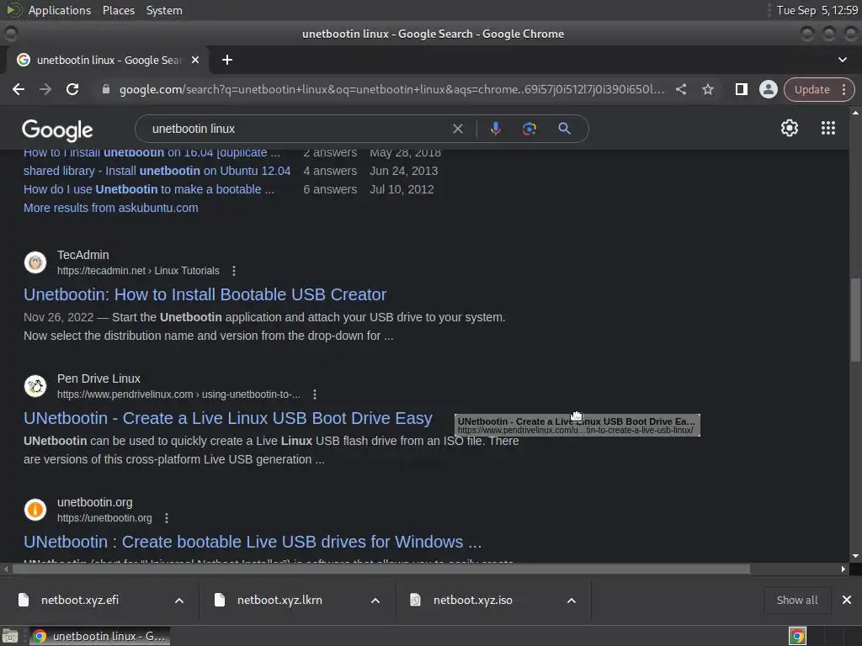Click the https://tecadmin.net URL text
This screenshot has height=646, width=862.
(x=101, y=271)
